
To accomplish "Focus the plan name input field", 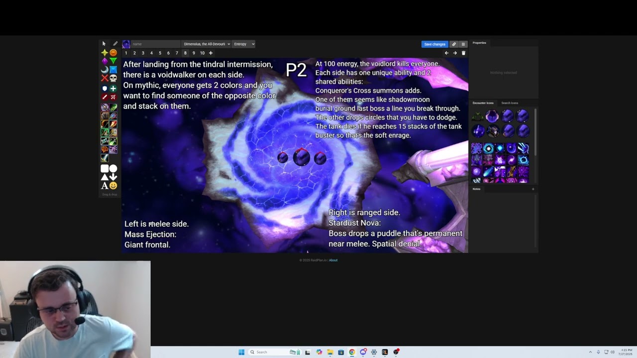I will pyautogui.click(x=155, y=44).
